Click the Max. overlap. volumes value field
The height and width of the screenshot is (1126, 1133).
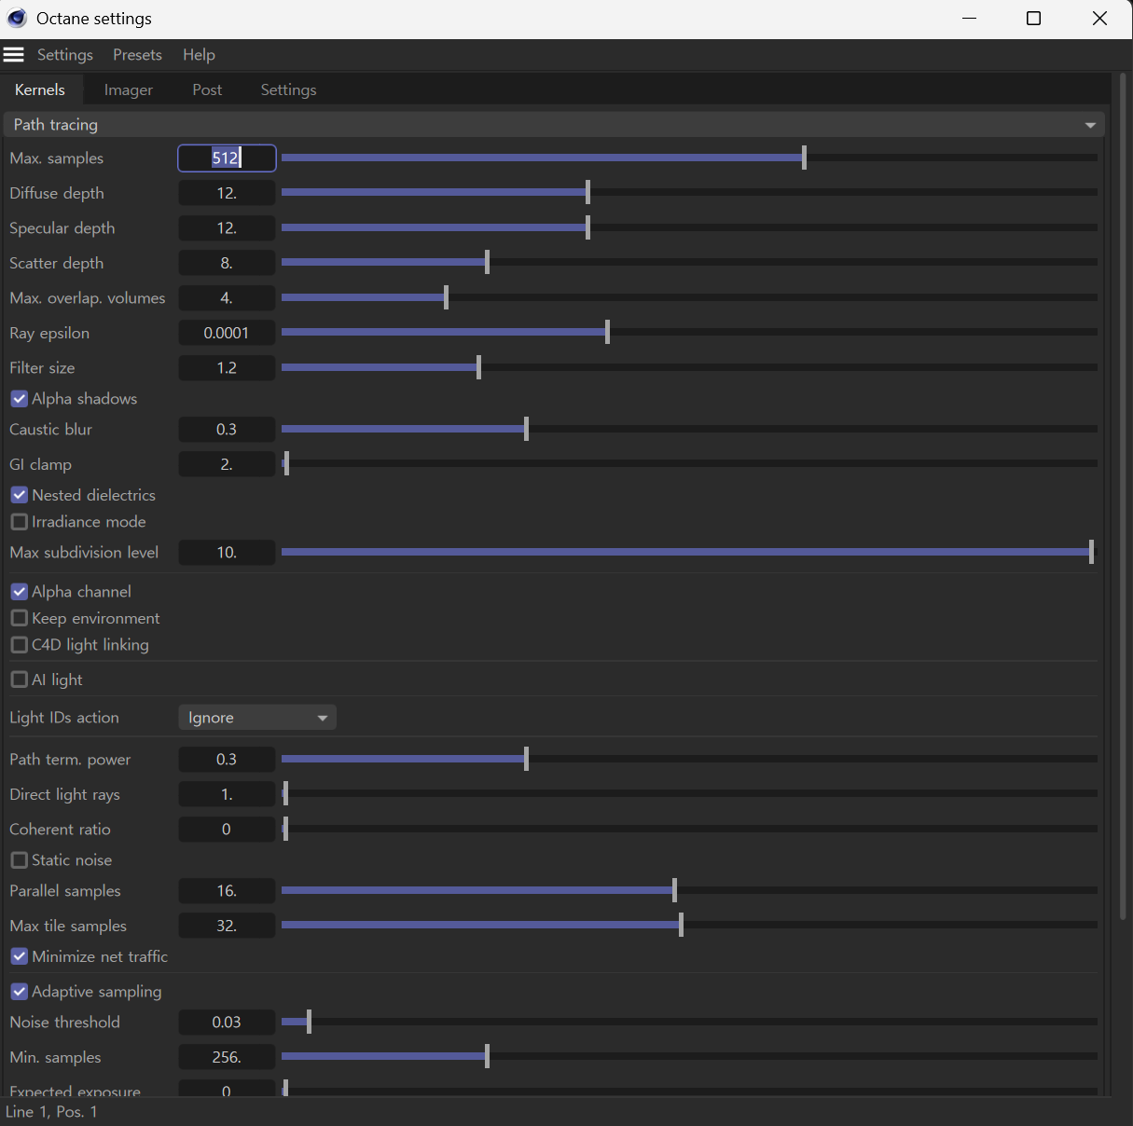click(x=227, y=298)
